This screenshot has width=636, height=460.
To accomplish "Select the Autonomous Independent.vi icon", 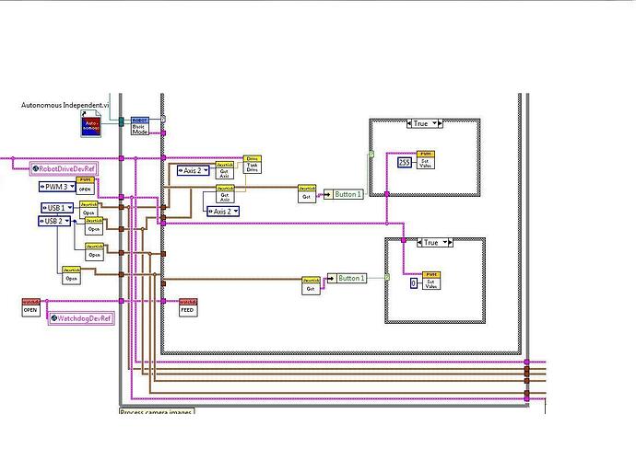I will point(91,123).
